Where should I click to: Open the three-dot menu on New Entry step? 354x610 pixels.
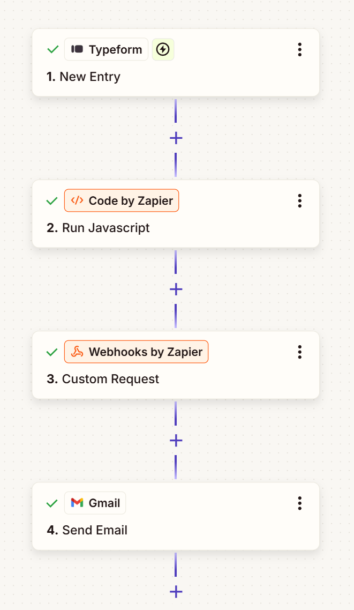coord(300,49)
